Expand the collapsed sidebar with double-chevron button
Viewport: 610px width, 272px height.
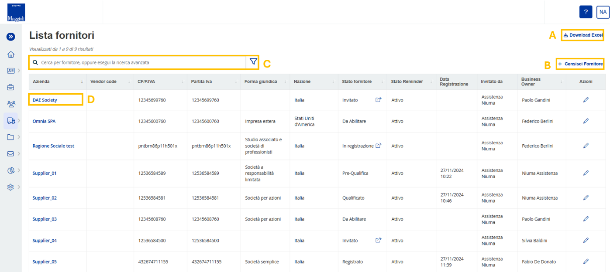point(11,37)
